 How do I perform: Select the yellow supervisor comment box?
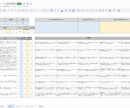pos(115,27)
